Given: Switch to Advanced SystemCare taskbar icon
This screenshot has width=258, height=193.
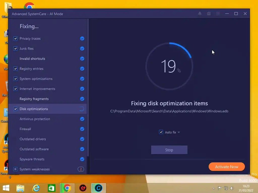Looking at the screenshot, I should [x=99, y=188].
